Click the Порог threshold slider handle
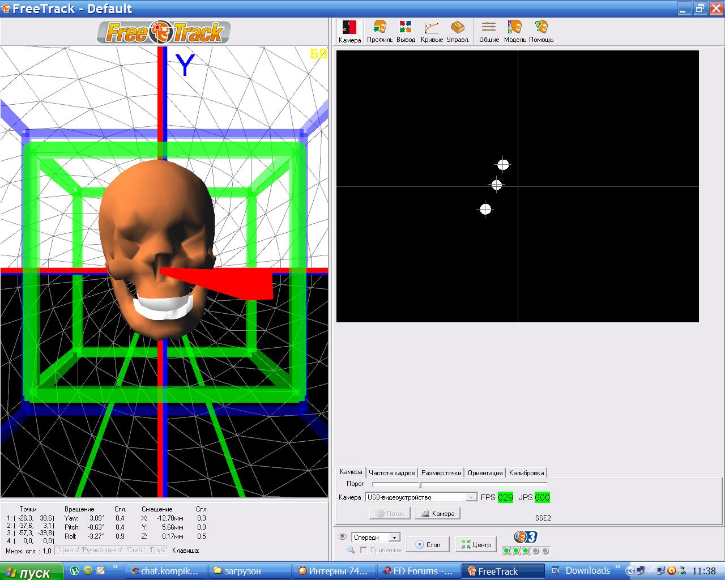Viewport: 725px width, 580px height. [420, 484]
